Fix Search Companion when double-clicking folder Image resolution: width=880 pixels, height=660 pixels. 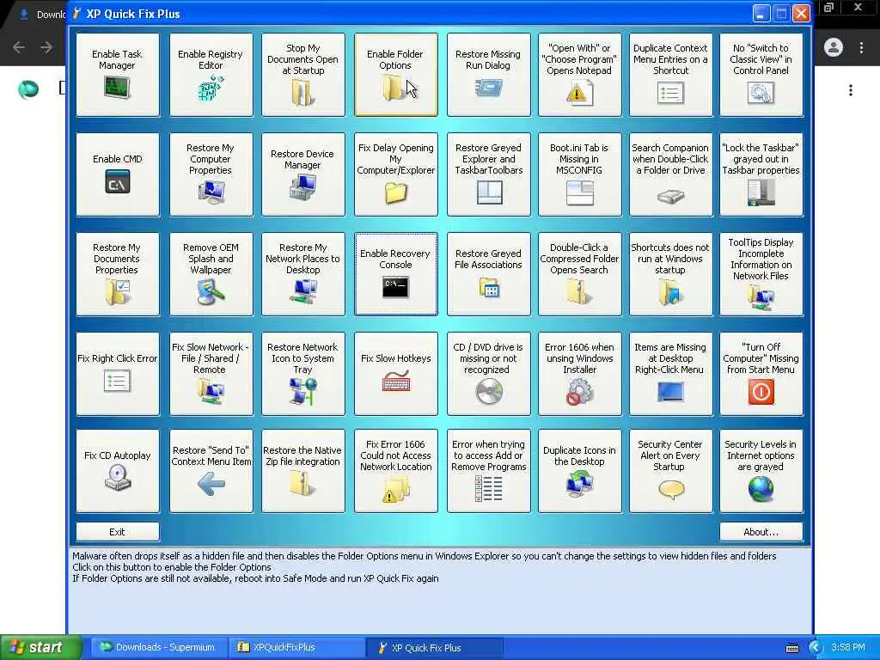(670, 174)
